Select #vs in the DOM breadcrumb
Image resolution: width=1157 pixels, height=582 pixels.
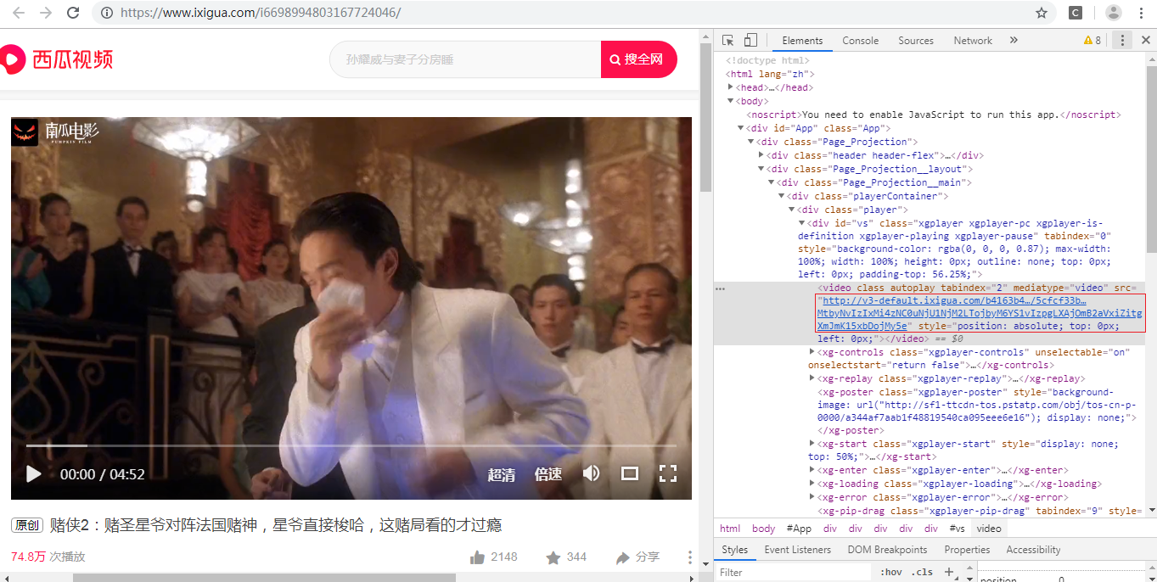click(x=958, y=529)
